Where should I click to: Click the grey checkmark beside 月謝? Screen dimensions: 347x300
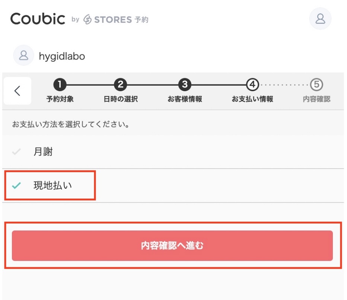16,152
